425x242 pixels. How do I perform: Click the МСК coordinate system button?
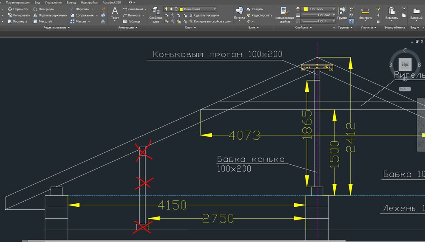tap(403, 89)
